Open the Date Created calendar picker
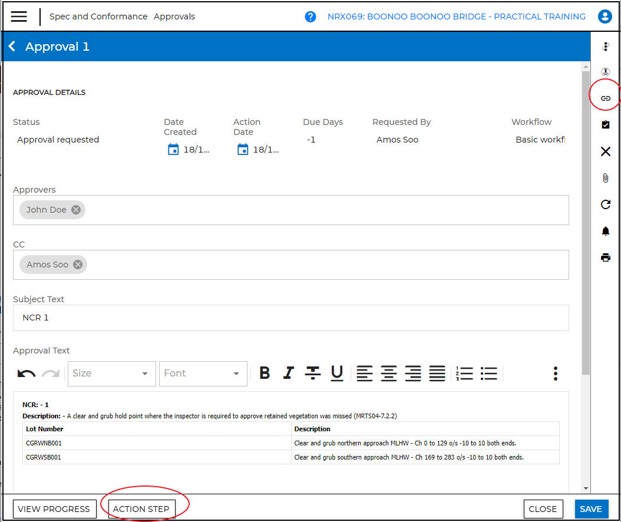Screen dimensions: 621x522 [x=173, y=149]
